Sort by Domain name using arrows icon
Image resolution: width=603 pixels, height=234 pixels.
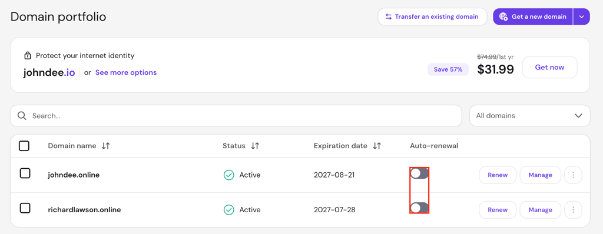pyautogui.click(x=106, y=146)
